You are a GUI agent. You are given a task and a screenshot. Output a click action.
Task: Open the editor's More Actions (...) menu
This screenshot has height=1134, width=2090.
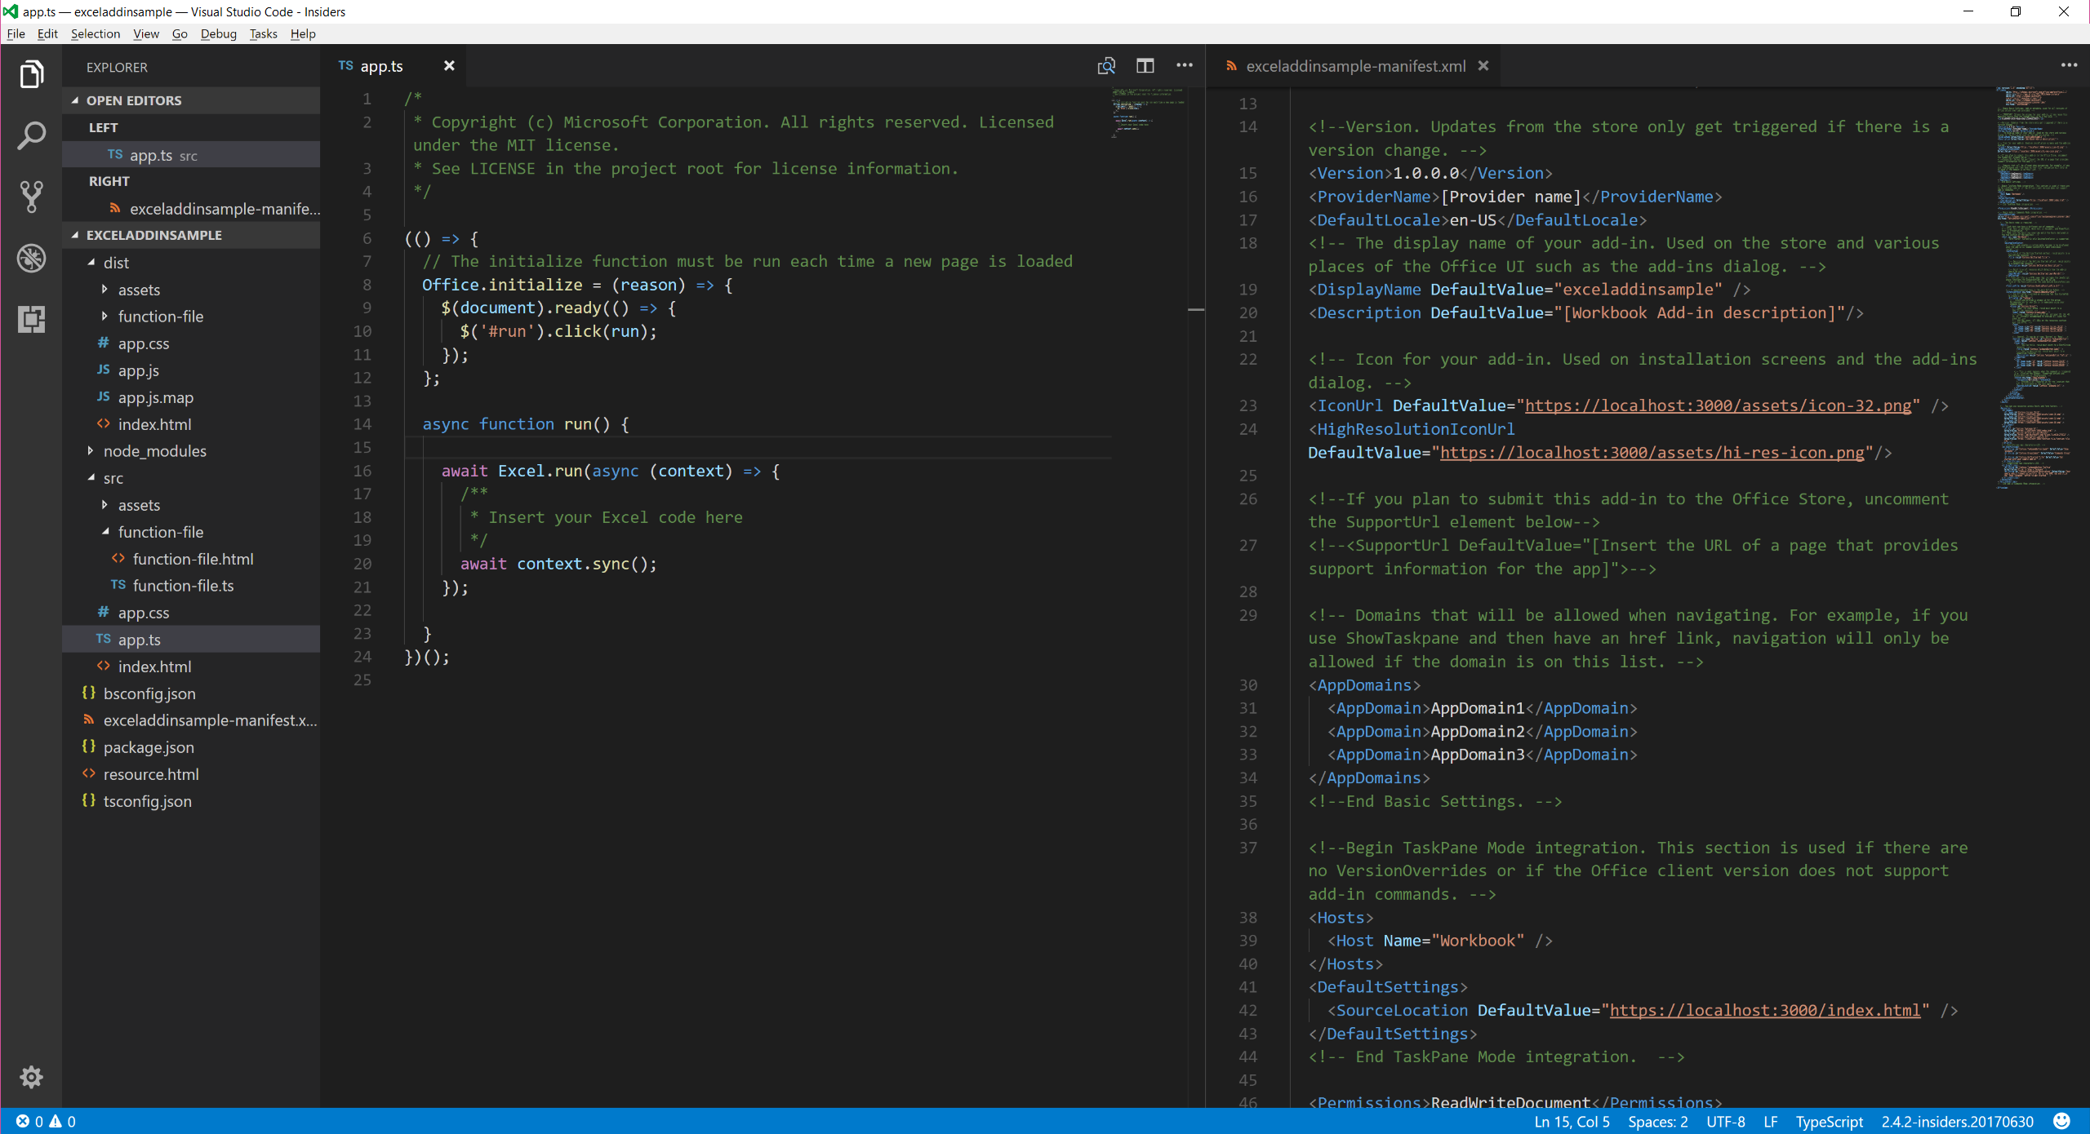pyautogui.click(x=1185, y=65)
